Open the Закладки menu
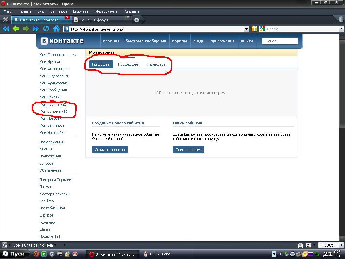 point(59,11)
